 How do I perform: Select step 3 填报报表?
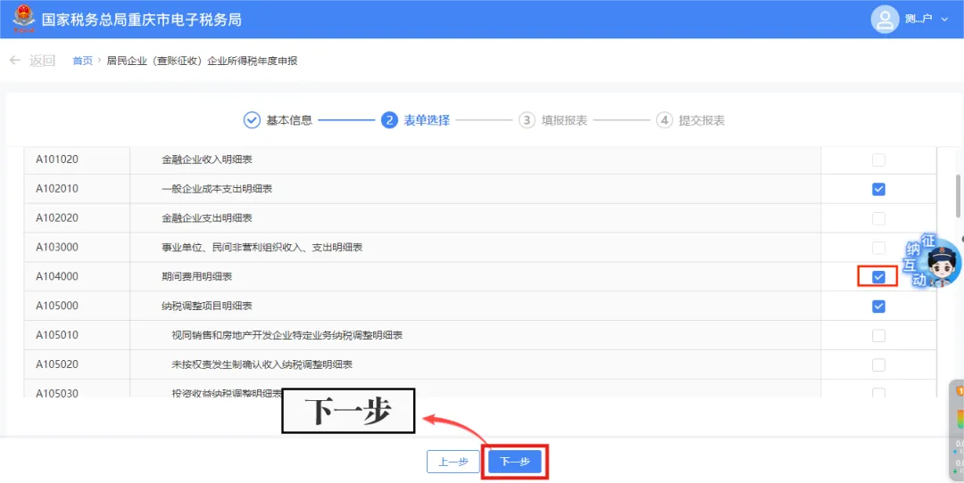[553, 120]
